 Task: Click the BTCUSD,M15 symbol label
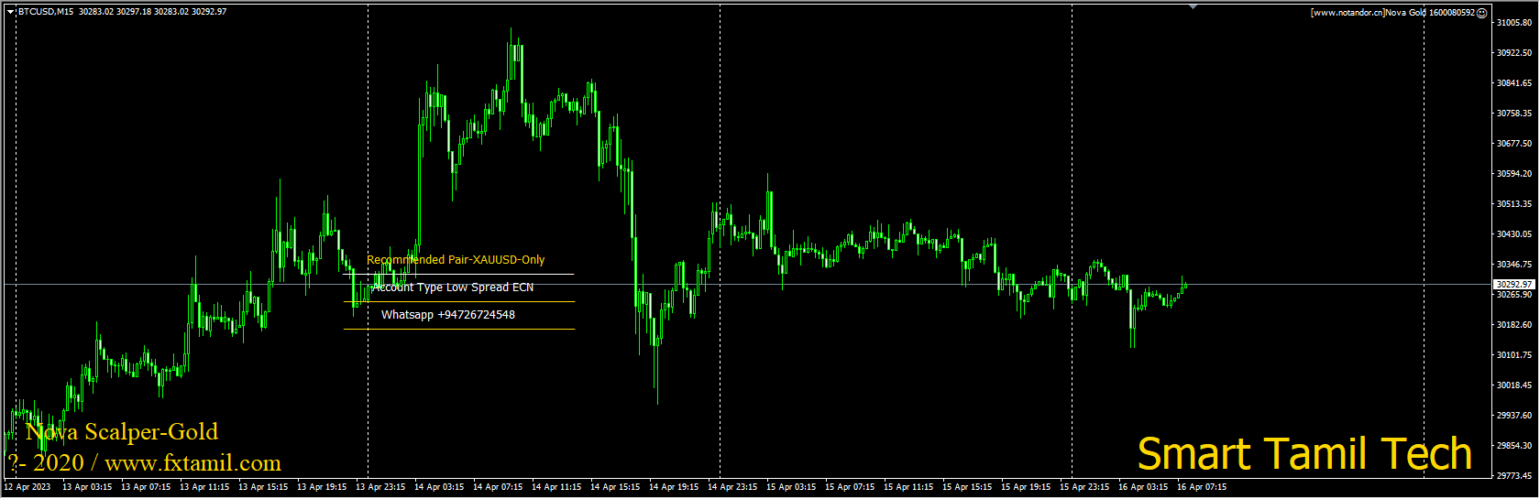[46, 12]
